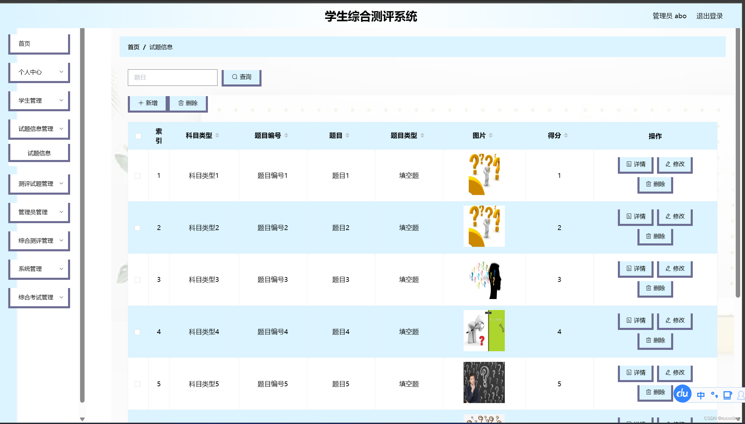This screenshot has height=424, width=745.
Task: Open 详情 for row 1
Action: pos(636,164)
